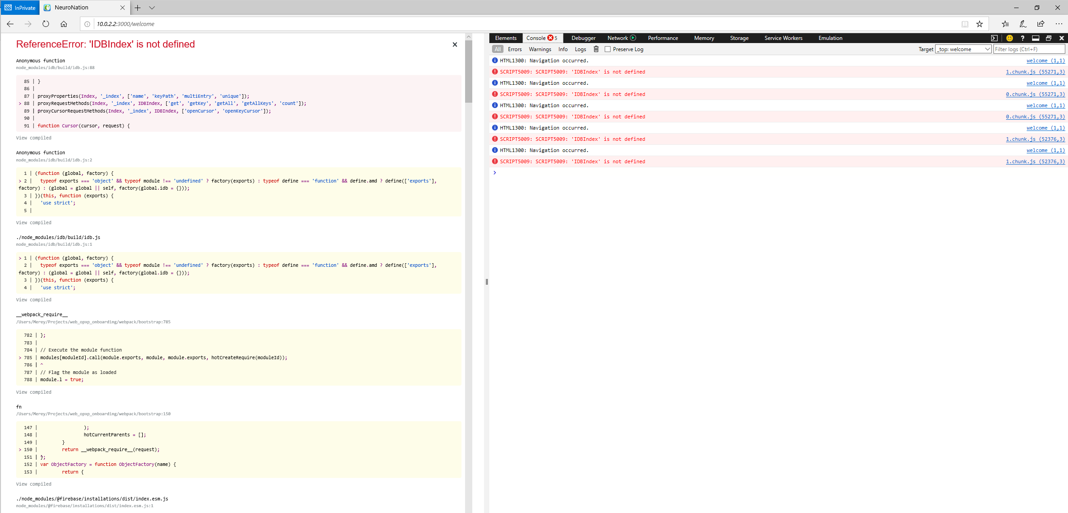This screenshot has width=1068, height=513.
Task: Toggle the Info console filter
Action: pyautogui.click(x=563, y=49)
